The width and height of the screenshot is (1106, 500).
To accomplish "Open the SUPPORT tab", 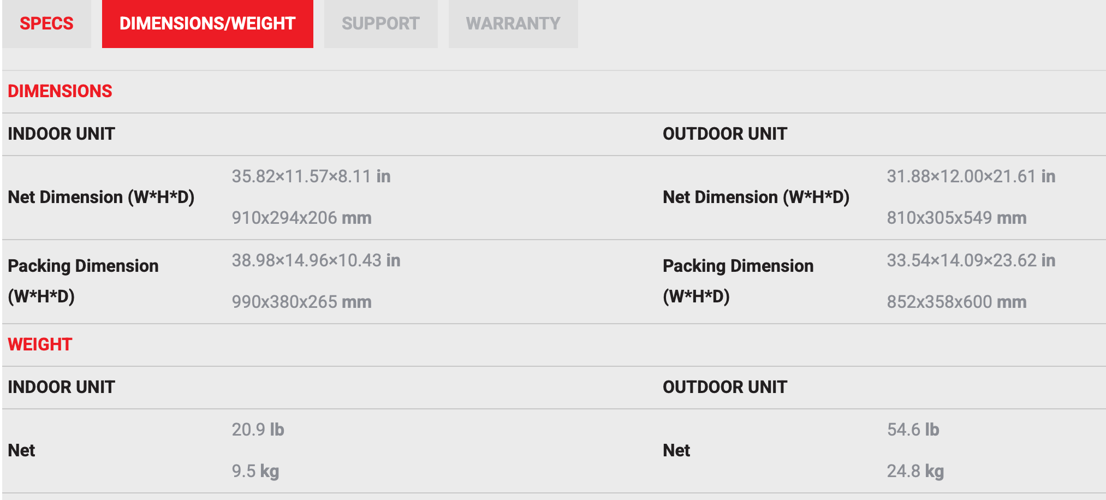I will point(380,23).
